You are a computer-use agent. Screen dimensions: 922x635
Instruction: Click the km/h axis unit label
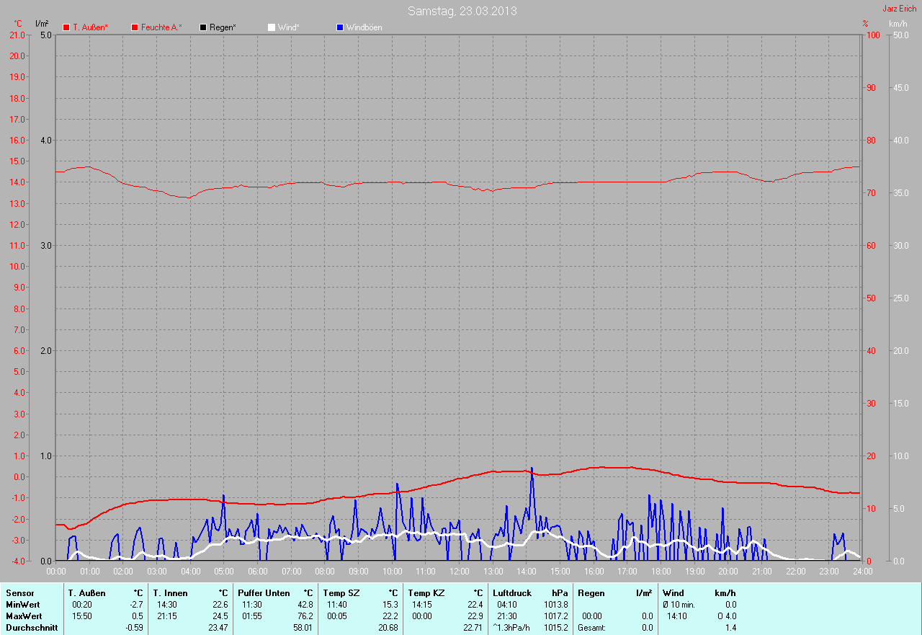click(898, 24)
